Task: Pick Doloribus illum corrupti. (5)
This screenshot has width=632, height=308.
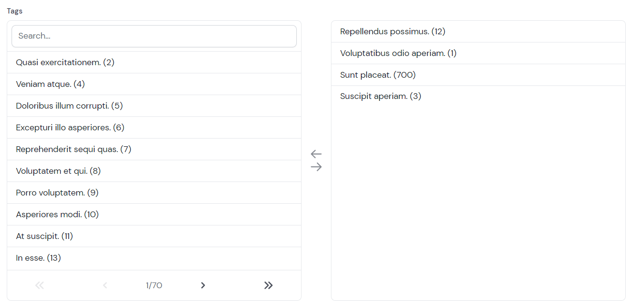Action: pyautogui.click(x=69, y=106)
